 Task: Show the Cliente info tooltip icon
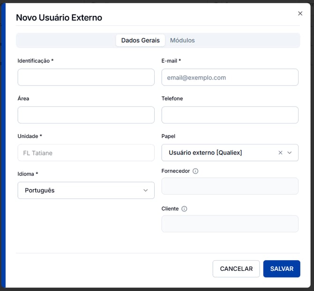pyautogui.click(x=184, y=209)
